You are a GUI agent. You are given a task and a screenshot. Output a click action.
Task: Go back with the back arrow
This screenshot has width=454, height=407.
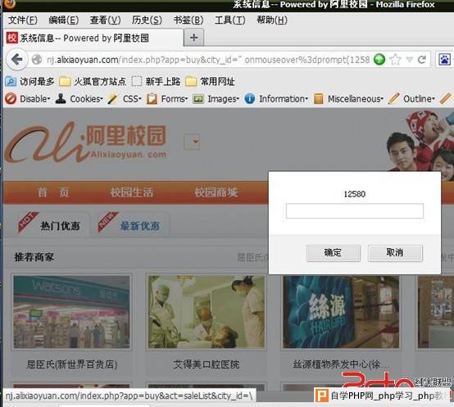click(17, 60)
